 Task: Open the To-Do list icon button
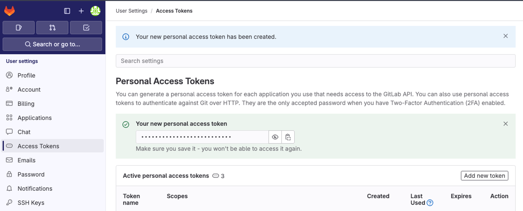(86, 28)
